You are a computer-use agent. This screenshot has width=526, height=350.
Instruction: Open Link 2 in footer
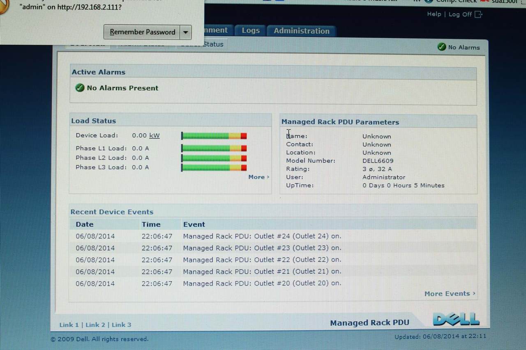click(x=95, y=325)
